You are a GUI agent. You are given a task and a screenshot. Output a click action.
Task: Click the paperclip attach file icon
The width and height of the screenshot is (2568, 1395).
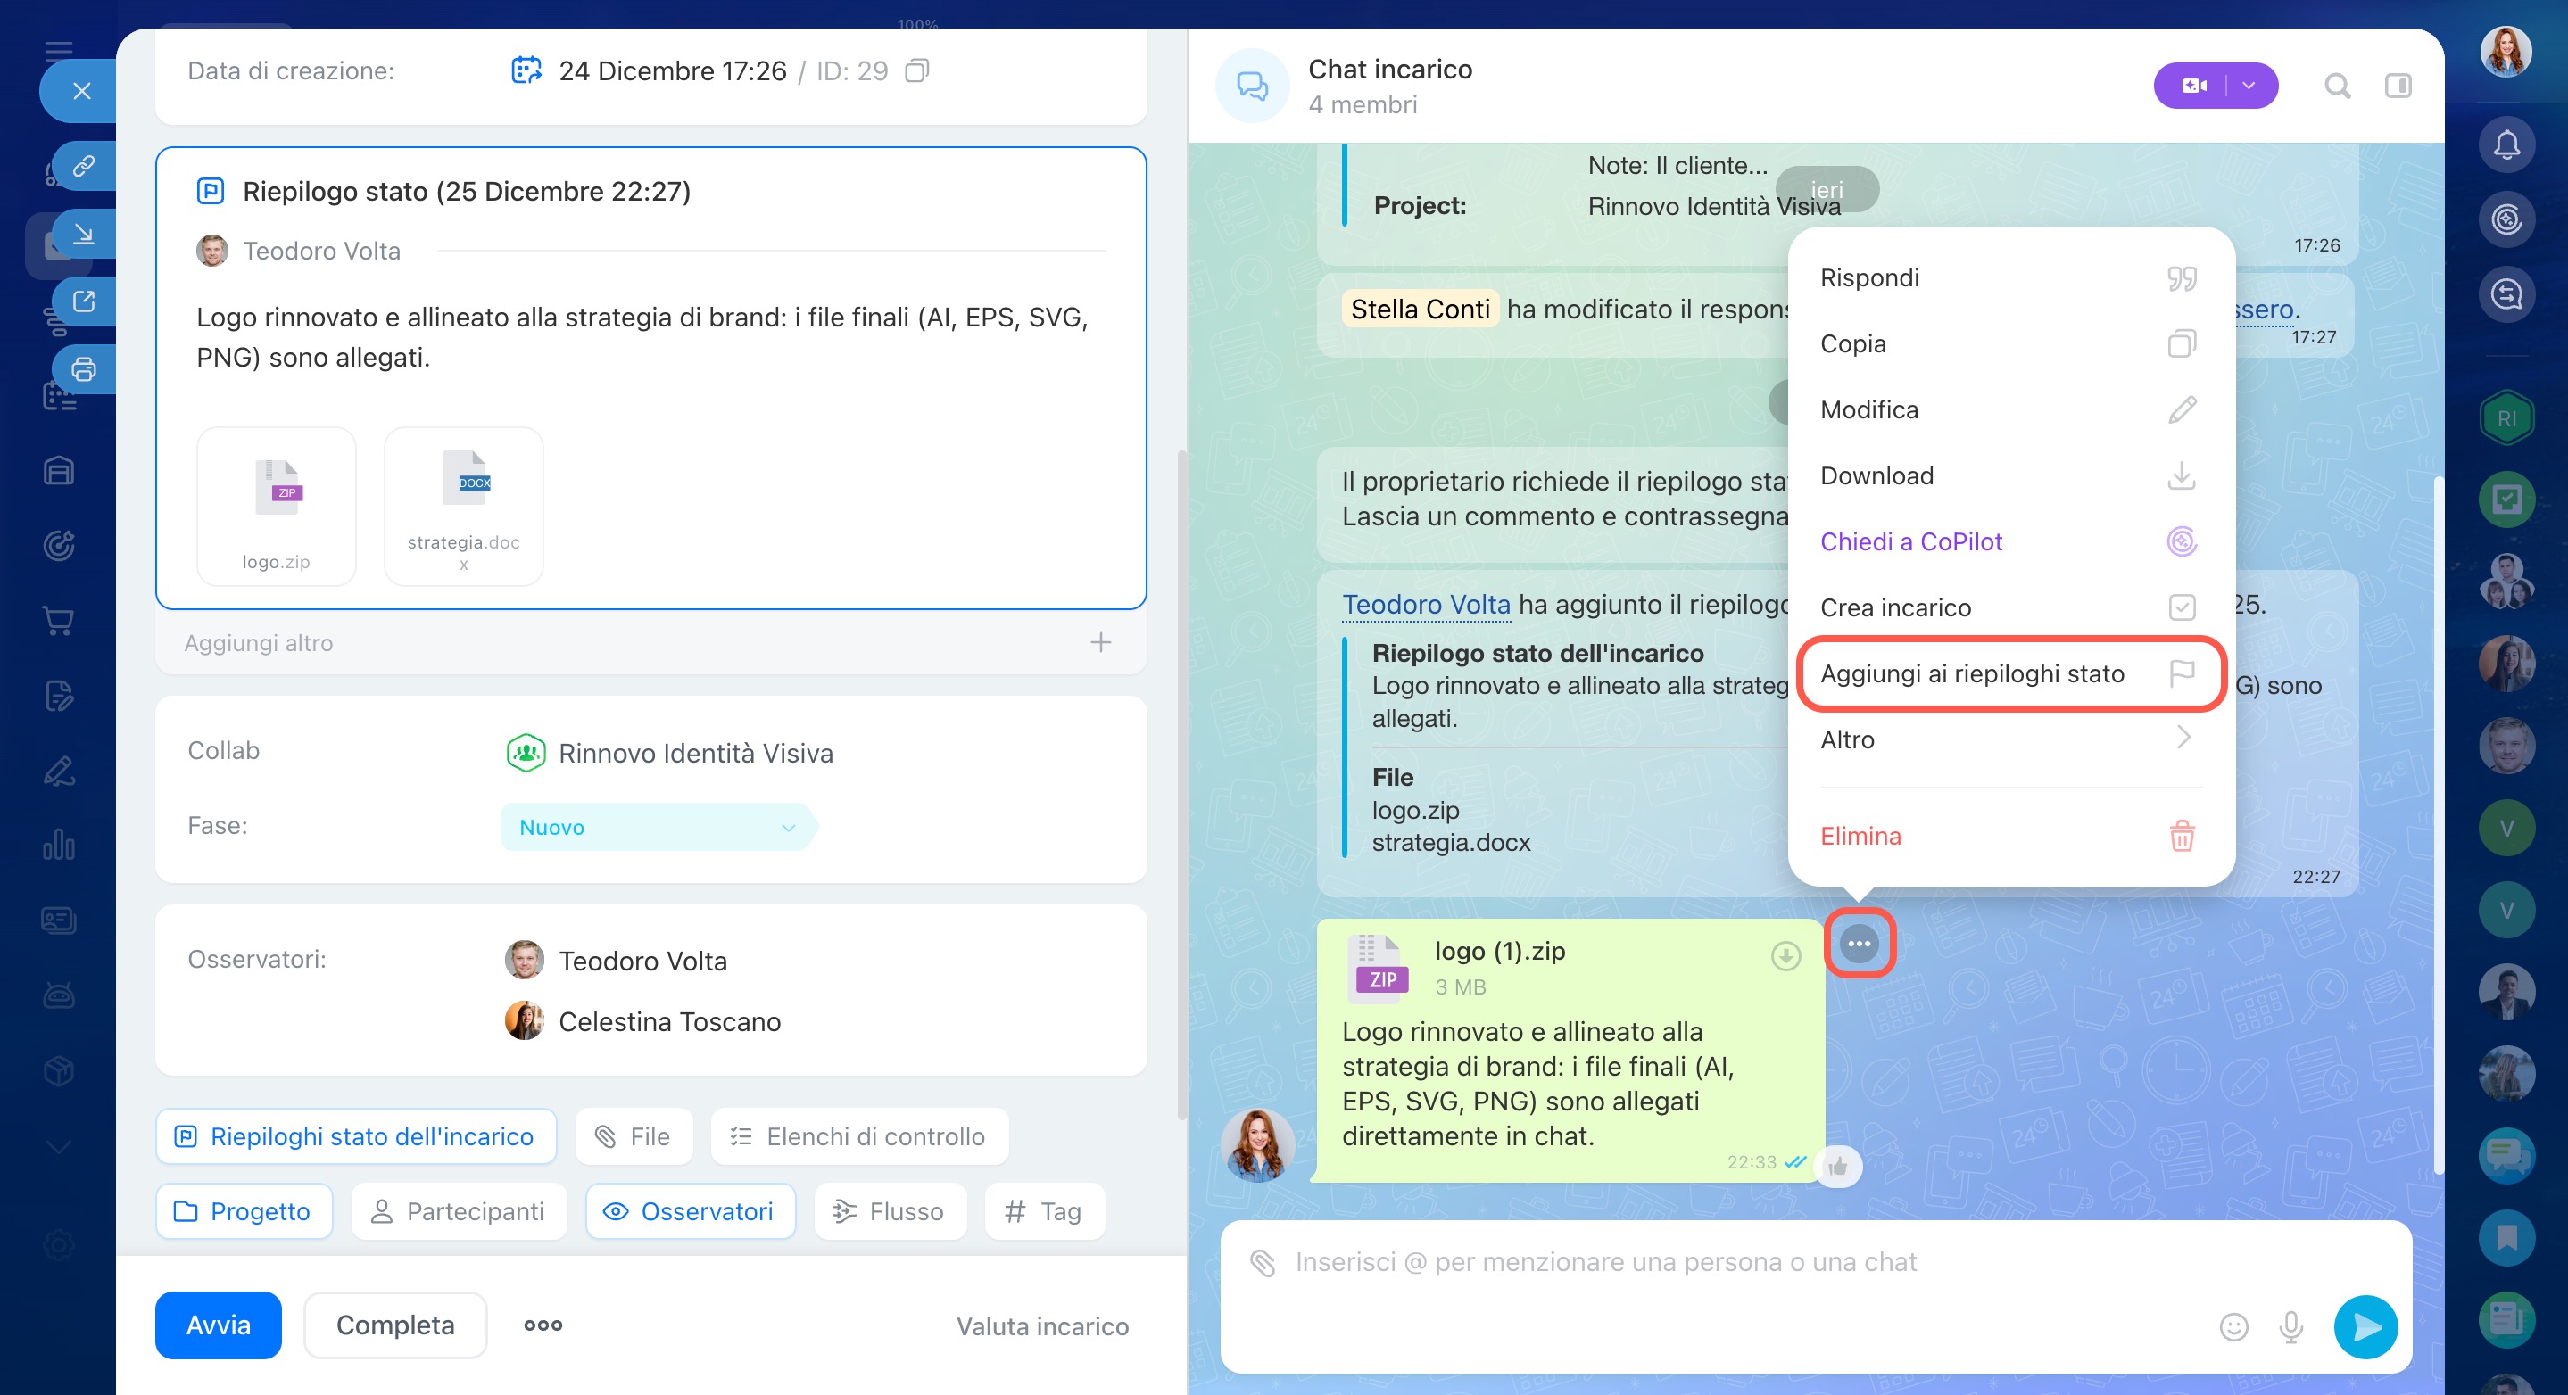coord(1262,1262)
